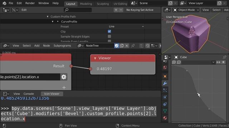Open the Physics properties tab

coord(165,97)
